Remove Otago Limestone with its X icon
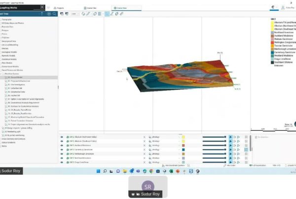The width and height of the screenshot is (296, 199). [145, 162]
